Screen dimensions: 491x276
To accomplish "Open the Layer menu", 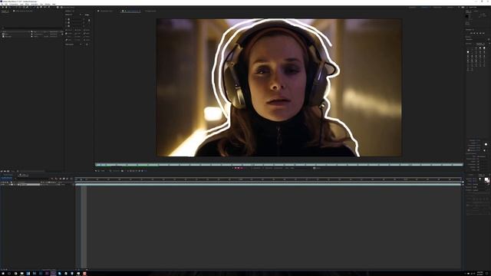I will (x=21, y=4).
